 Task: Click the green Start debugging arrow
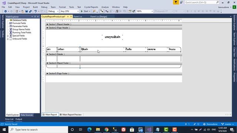tap(82, 11)
